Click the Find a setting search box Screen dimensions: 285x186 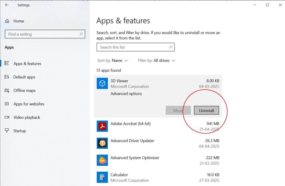tap(45, 34)
